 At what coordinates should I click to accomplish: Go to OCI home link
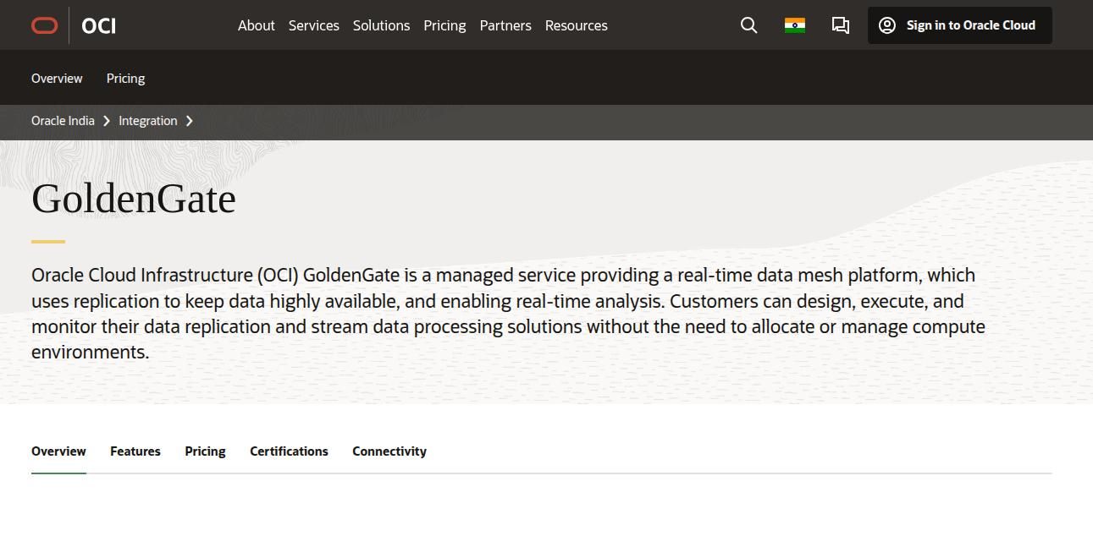coord(99,25)
